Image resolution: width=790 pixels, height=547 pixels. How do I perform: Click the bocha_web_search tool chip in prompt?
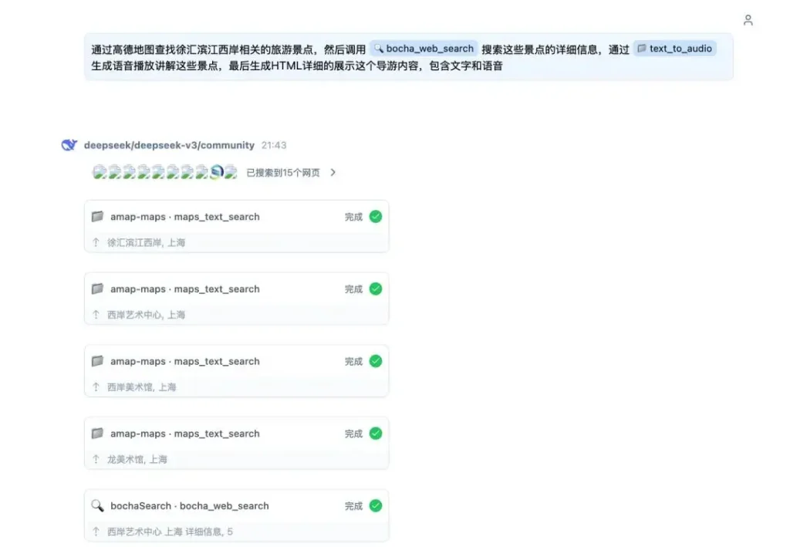(x=424, y=49)
